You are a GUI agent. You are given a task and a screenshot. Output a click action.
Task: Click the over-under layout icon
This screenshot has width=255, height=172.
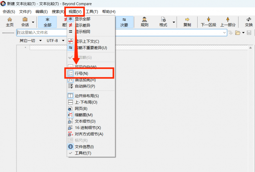[70, 102]
